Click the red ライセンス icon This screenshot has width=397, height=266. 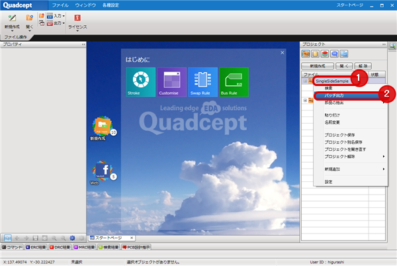pyautogui.click(x=77, y=17)
